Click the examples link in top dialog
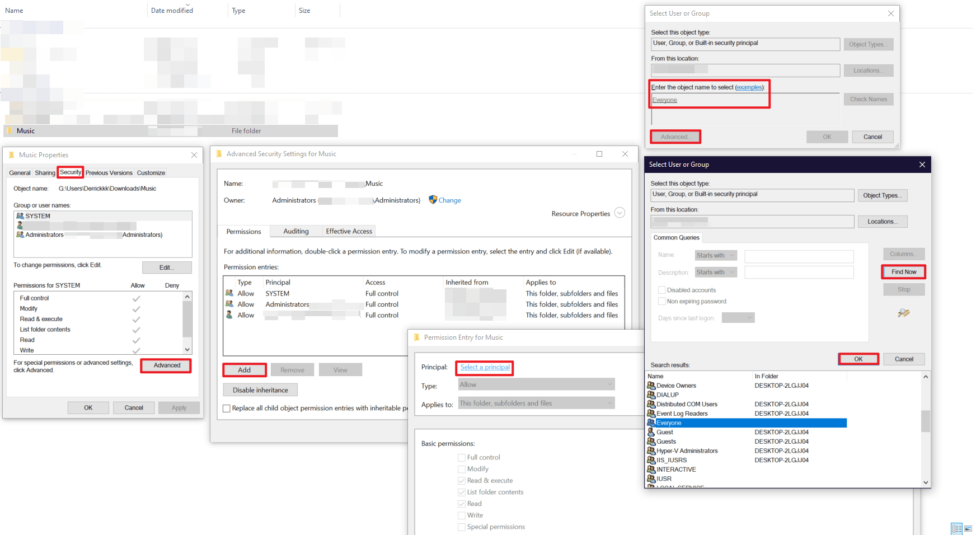 749,87
